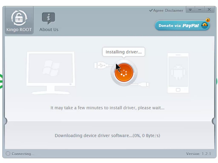Viewport: 218px width, 163px height.
Task: Click the PayPal coin icon with dollar badge
Action: (205, 25)
